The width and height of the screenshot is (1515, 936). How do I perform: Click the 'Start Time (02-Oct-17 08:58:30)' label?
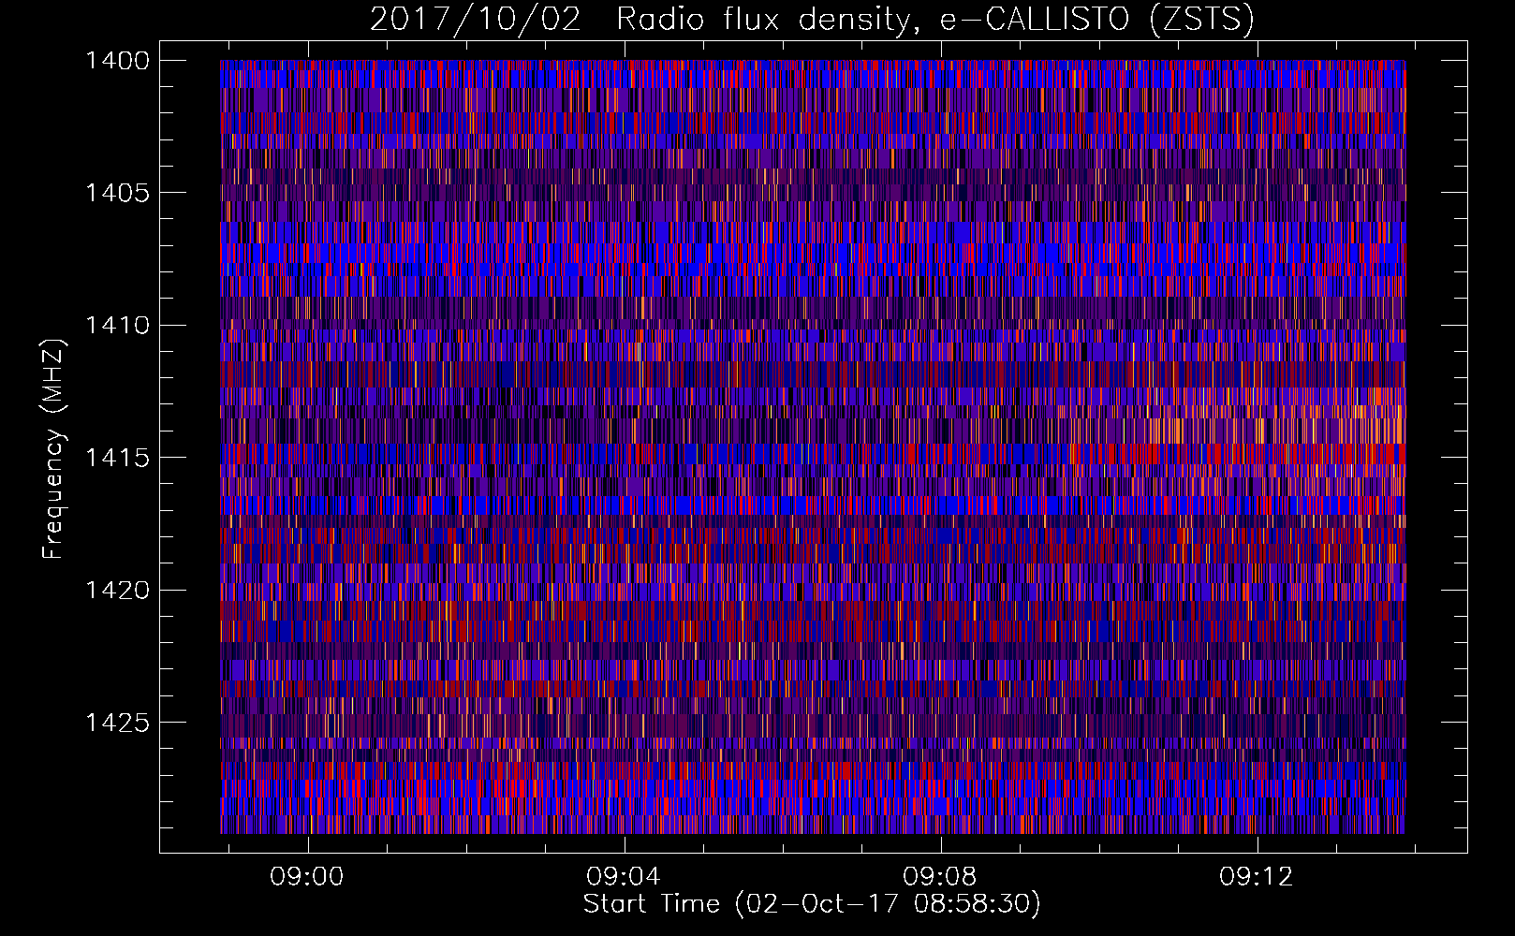pos(812,904)
